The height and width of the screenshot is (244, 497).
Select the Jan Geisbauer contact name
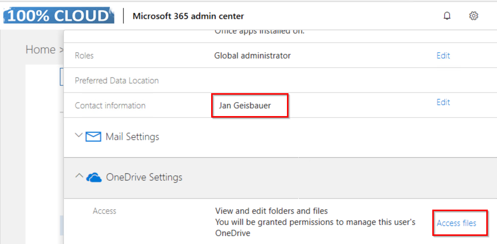coord(245,106)
